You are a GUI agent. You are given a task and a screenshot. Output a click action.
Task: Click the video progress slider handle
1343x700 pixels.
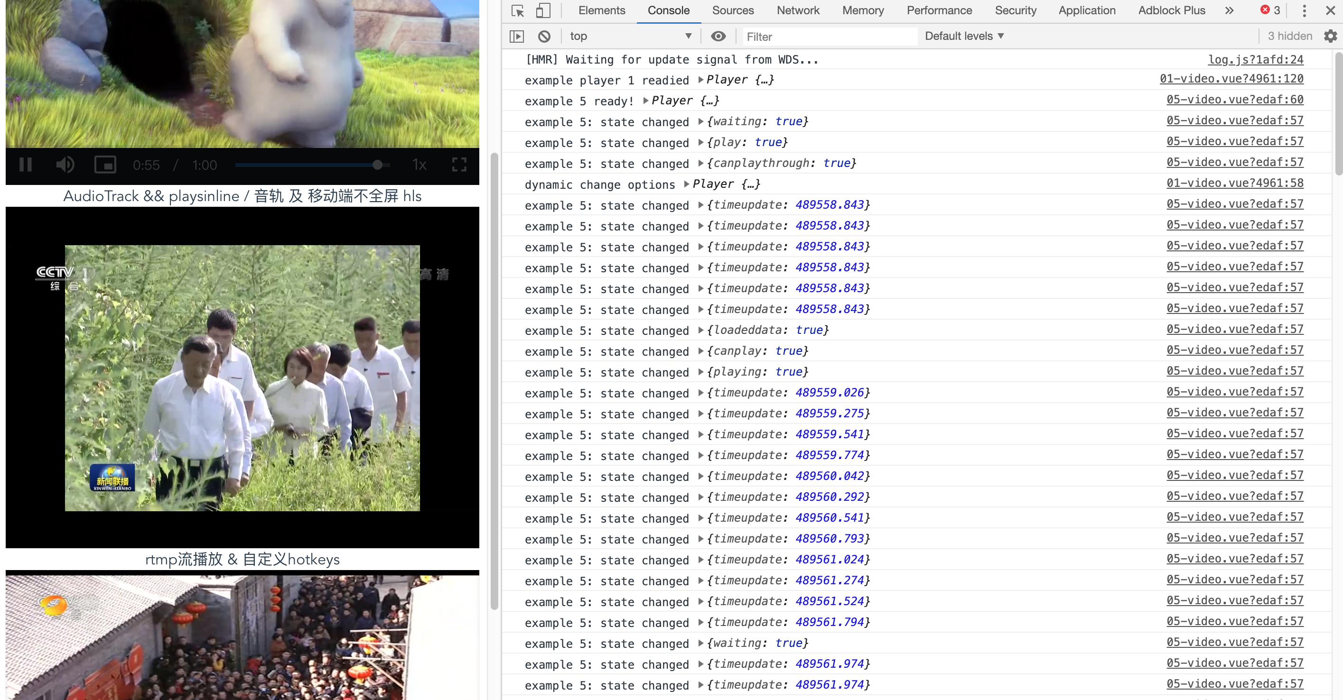(377, 165)
